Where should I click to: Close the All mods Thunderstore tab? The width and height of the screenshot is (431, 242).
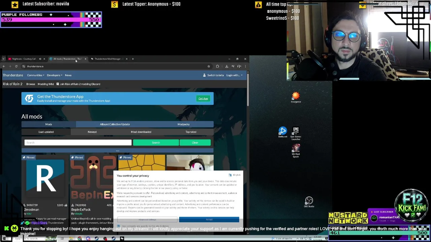(x=85, y=59)
